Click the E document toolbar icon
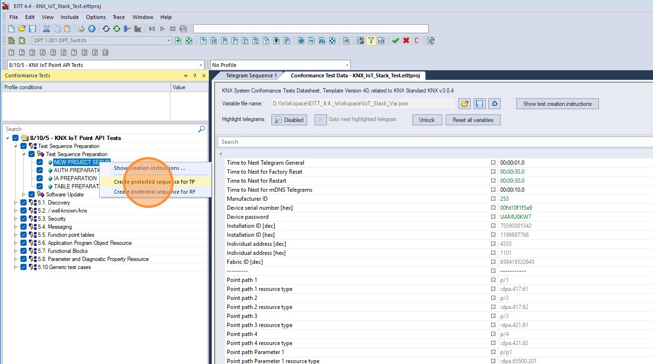653x364 pixels. click(x=245, y=40)
